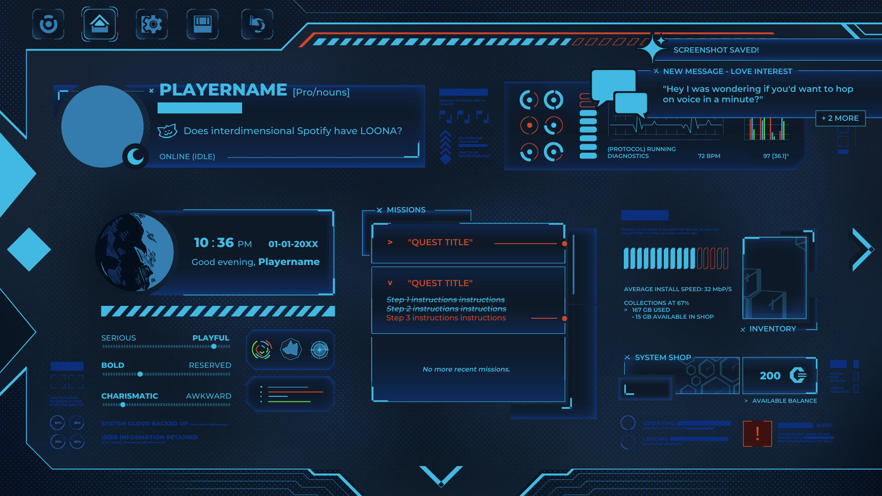
Task: Click the bottom center down chevron
Action: [441, 476]
